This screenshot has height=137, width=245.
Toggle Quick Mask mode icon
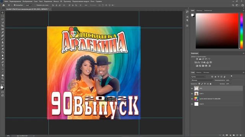tap(3, 92)
